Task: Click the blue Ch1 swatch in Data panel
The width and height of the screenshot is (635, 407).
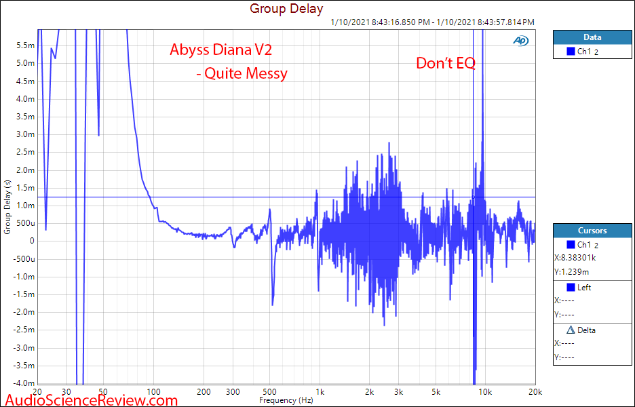Action: [x=571, y=52]
